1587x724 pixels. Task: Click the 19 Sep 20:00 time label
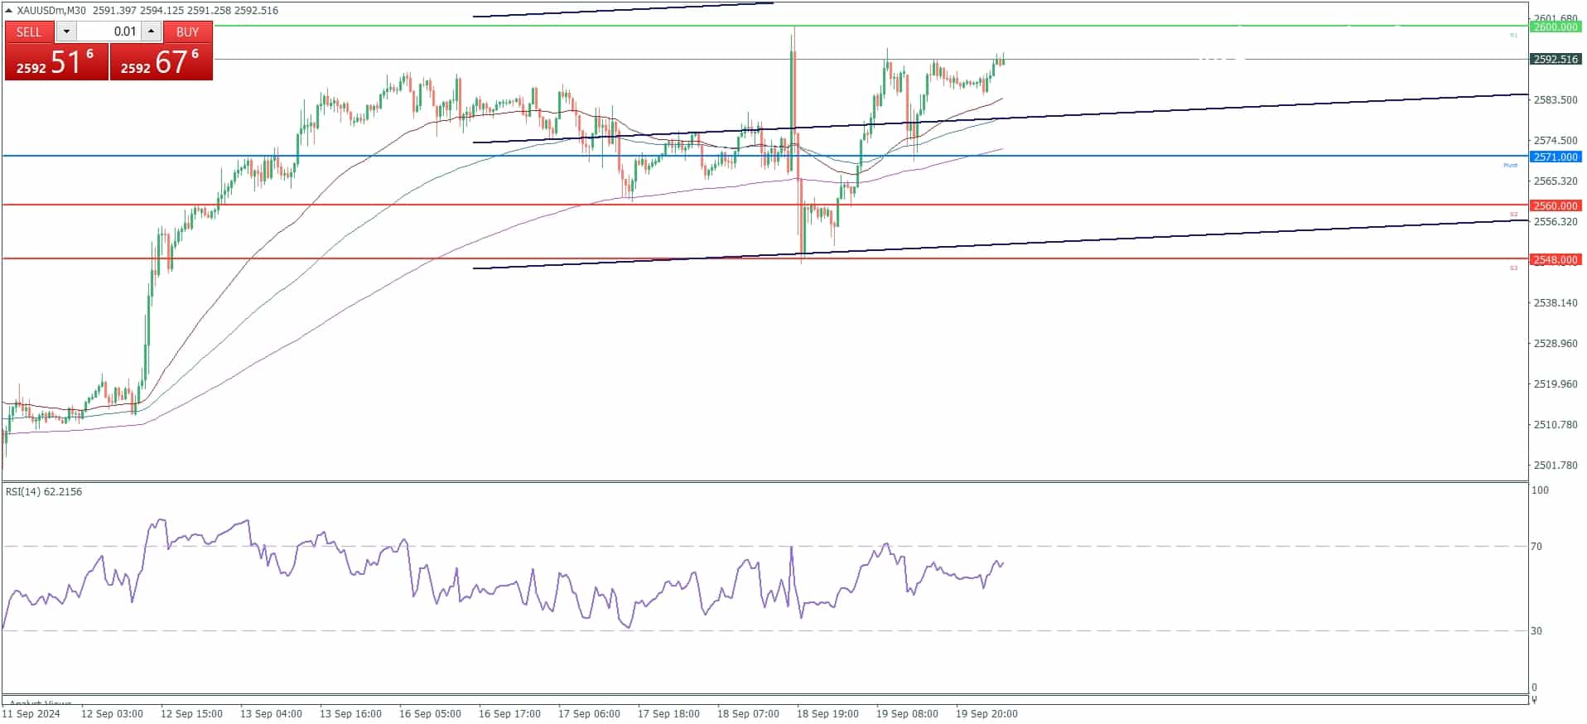(986, 713)
